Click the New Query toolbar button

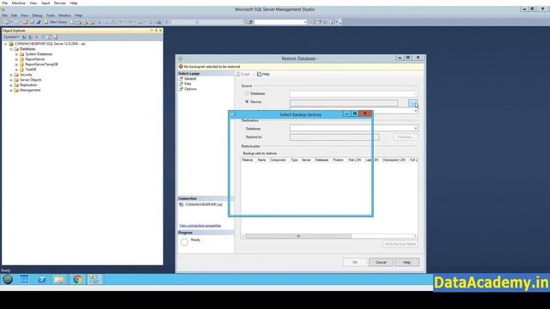[x=55, y=22]
